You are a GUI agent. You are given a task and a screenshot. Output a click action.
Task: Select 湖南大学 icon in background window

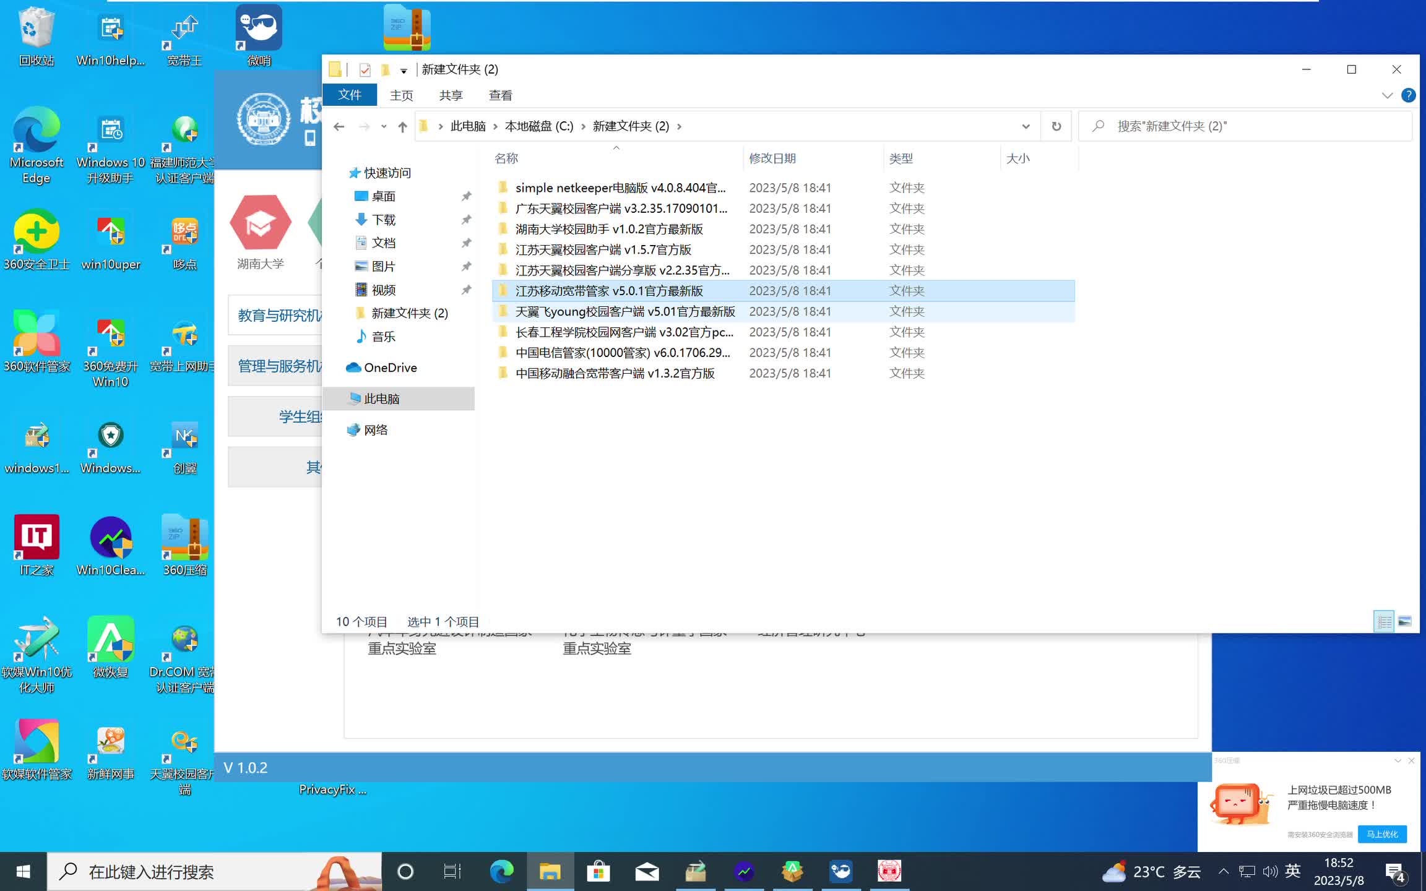(x=261, y=231)
